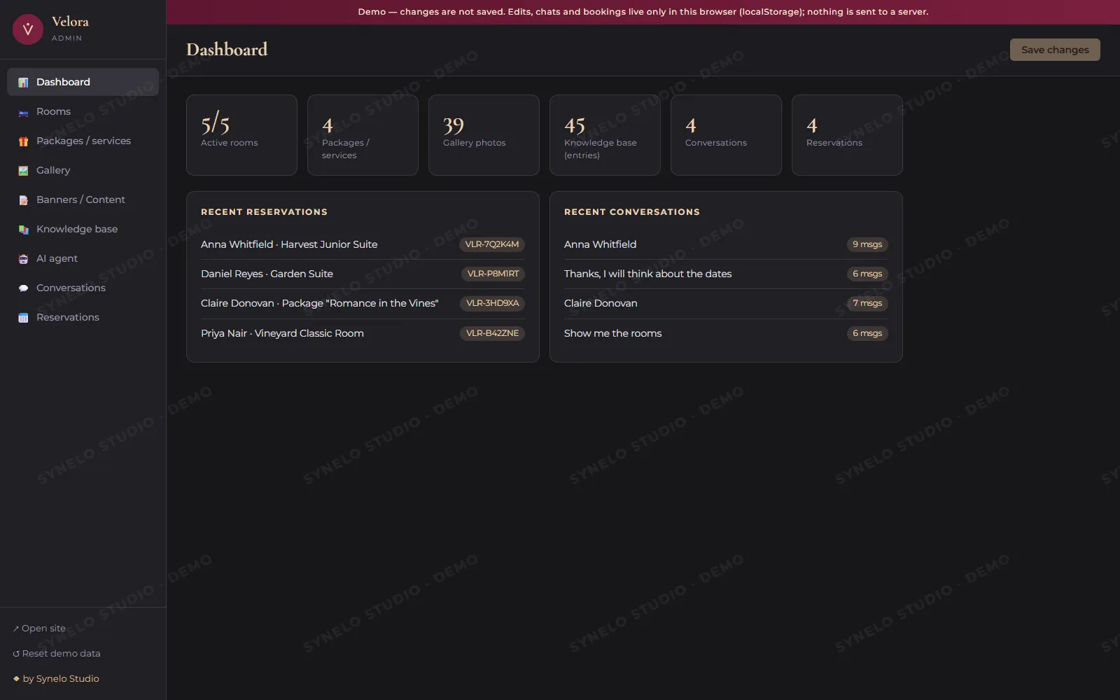Click the Velora logo icon
The height and width of the screenshot is (700, 1120).
point(28,29)
